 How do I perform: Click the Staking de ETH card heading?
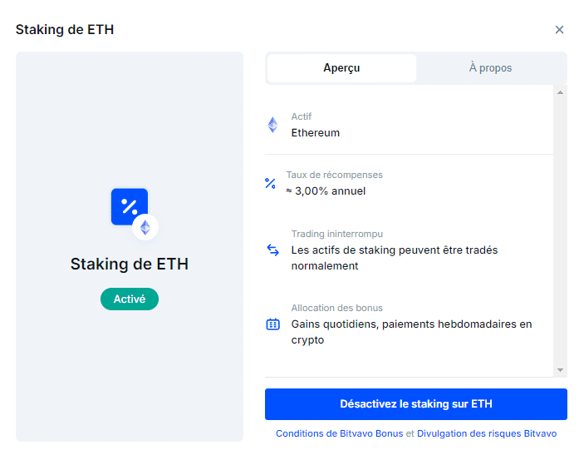130,264
